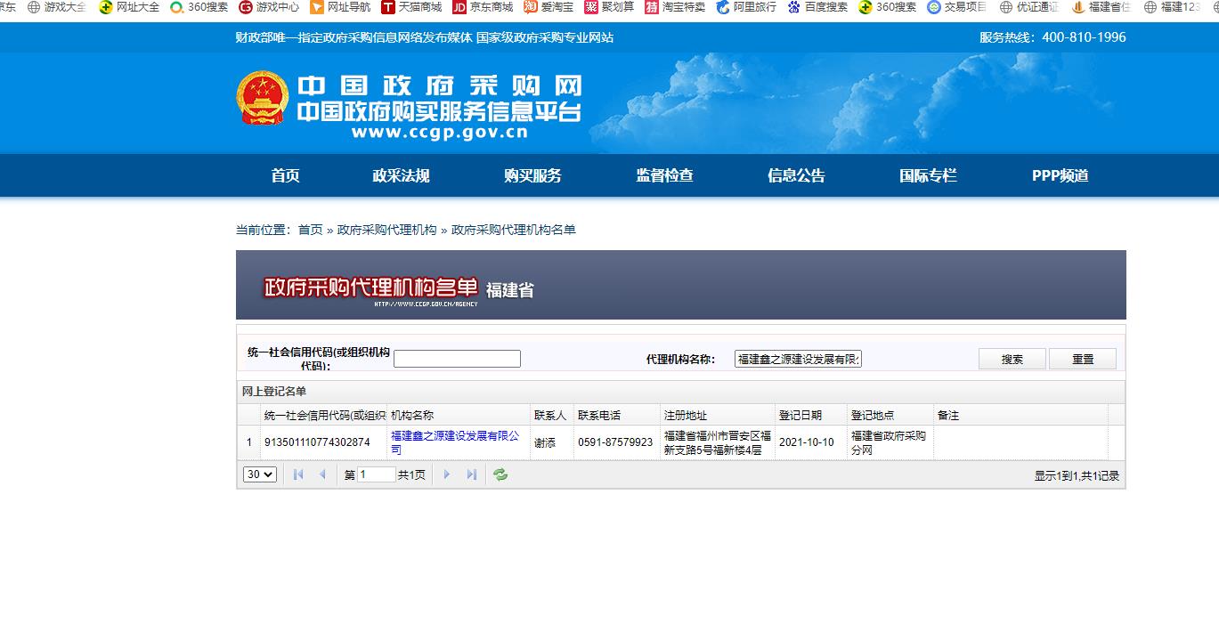1219x624 pixels.
Task: Open the rows-per-page dropdown showing 30
Action: pyautogui.click(x=260, y=474)
